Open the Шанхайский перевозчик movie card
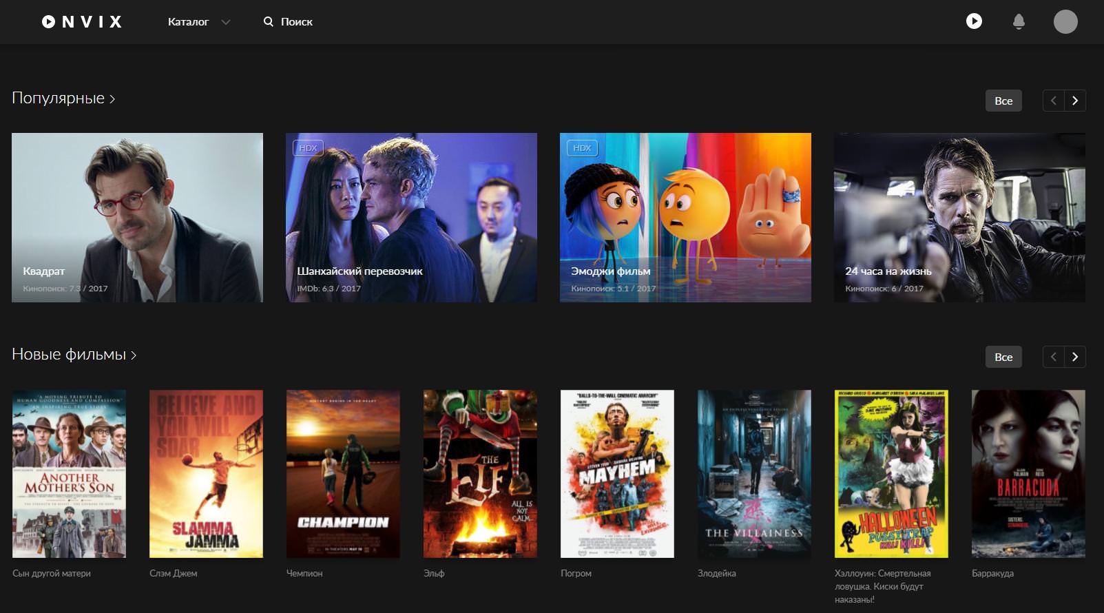 411,218
